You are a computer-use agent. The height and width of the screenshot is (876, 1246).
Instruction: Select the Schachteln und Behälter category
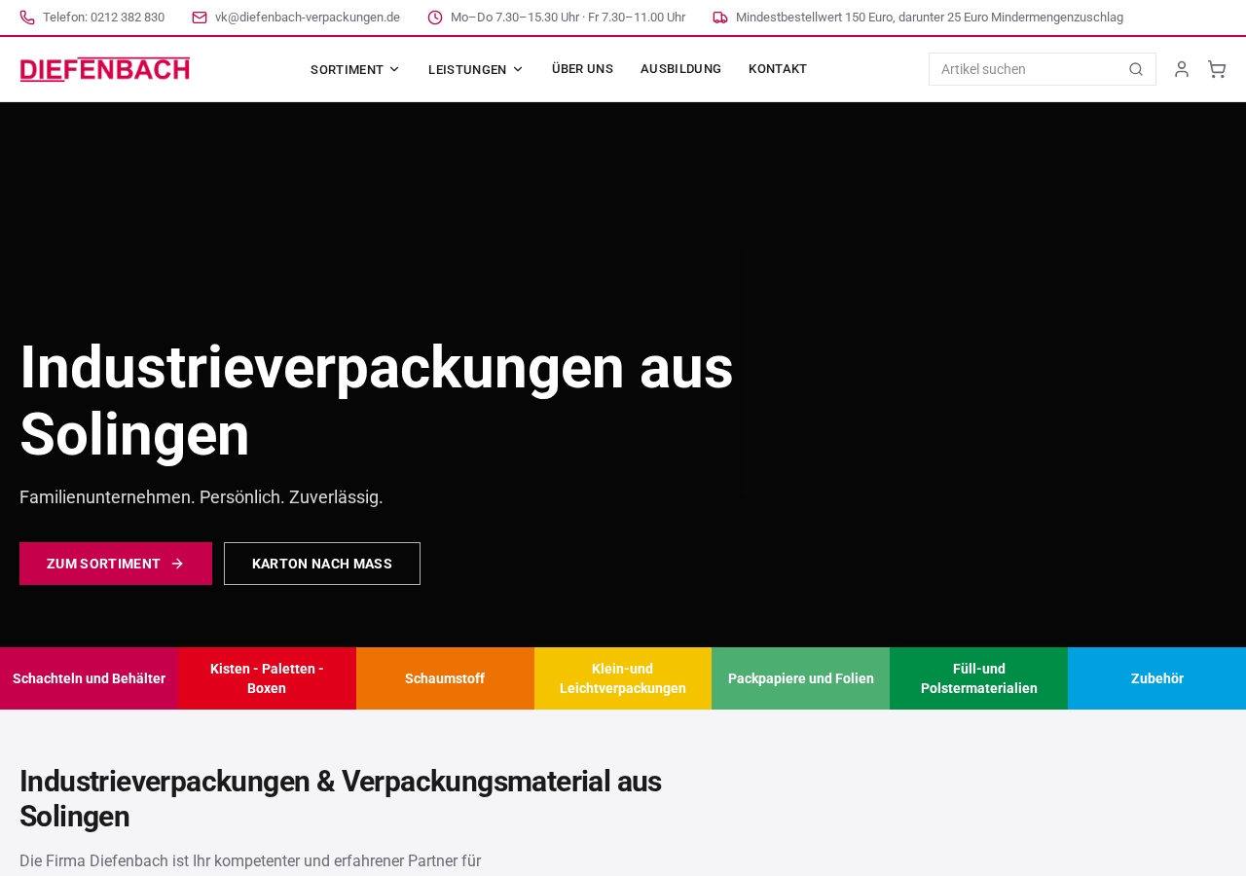tap(89, 678)
